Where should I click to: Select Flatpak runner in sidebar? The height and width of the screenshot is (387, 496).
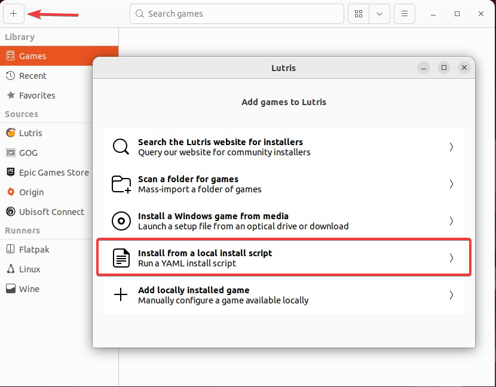pos(33,250)
